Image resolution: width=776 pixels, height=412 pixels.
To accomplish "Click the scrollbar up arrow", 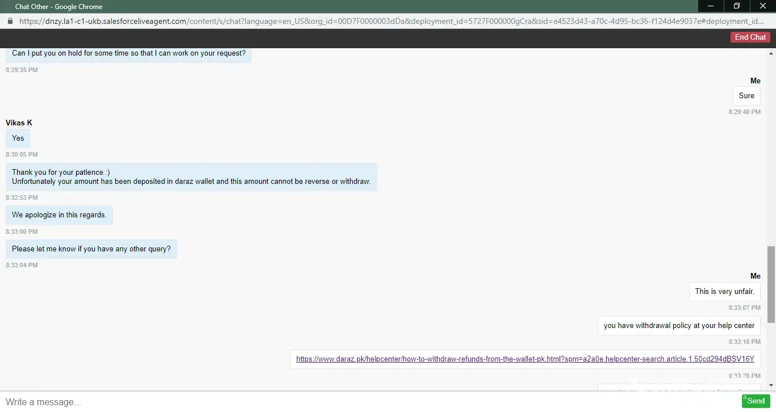I will (x=771, y=52).
